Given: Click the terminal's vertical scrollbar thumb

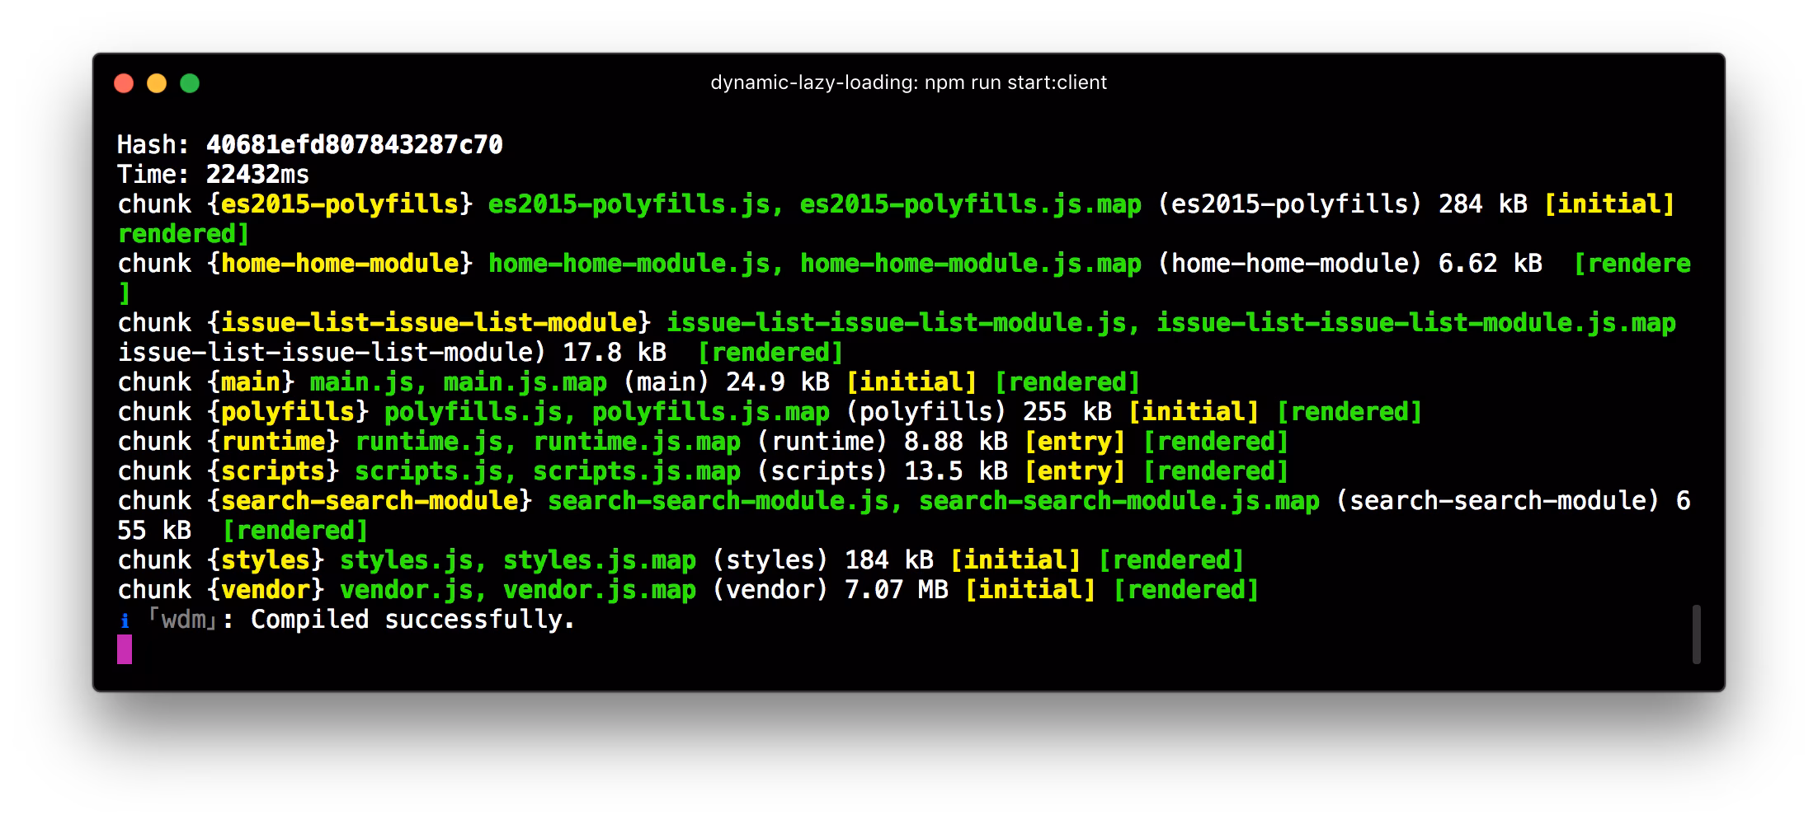Looking at the screenshot, I should coord(1696,634).
